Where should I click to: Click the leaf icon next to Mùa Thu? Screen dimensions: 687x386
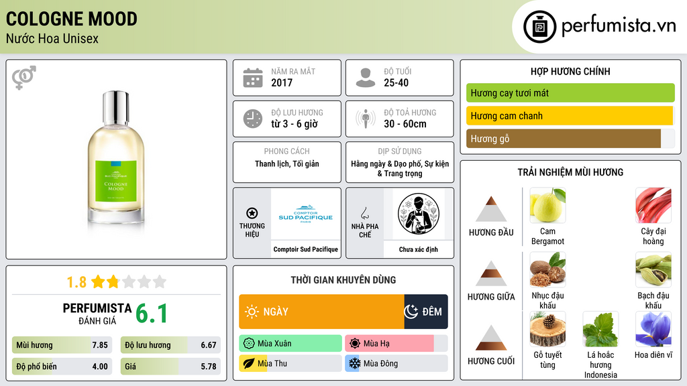[249, 363]
